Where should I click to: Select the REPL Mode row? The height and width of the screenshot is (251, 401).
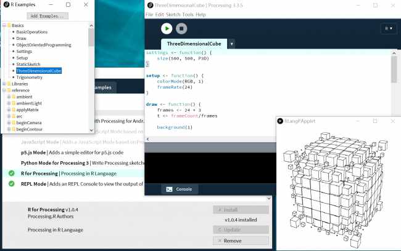(73, 184)
